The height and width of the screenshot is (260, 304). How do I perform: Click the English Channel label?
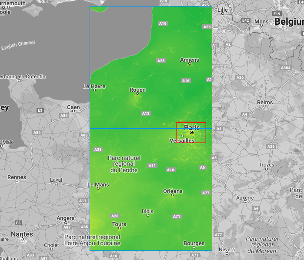(18, 45)
